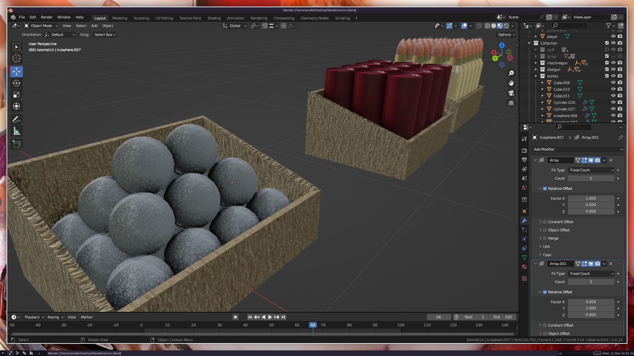Select the Rotate tool in toolbar
Screen dimensions: 634x356
click(17, 83)
